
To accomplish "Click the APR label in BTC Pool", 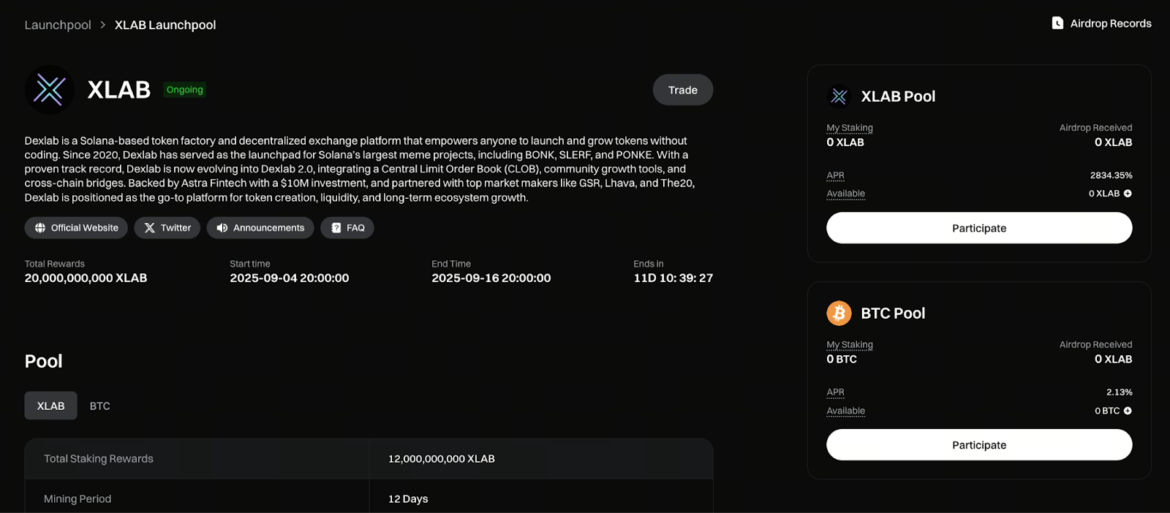I will [835, 392].
